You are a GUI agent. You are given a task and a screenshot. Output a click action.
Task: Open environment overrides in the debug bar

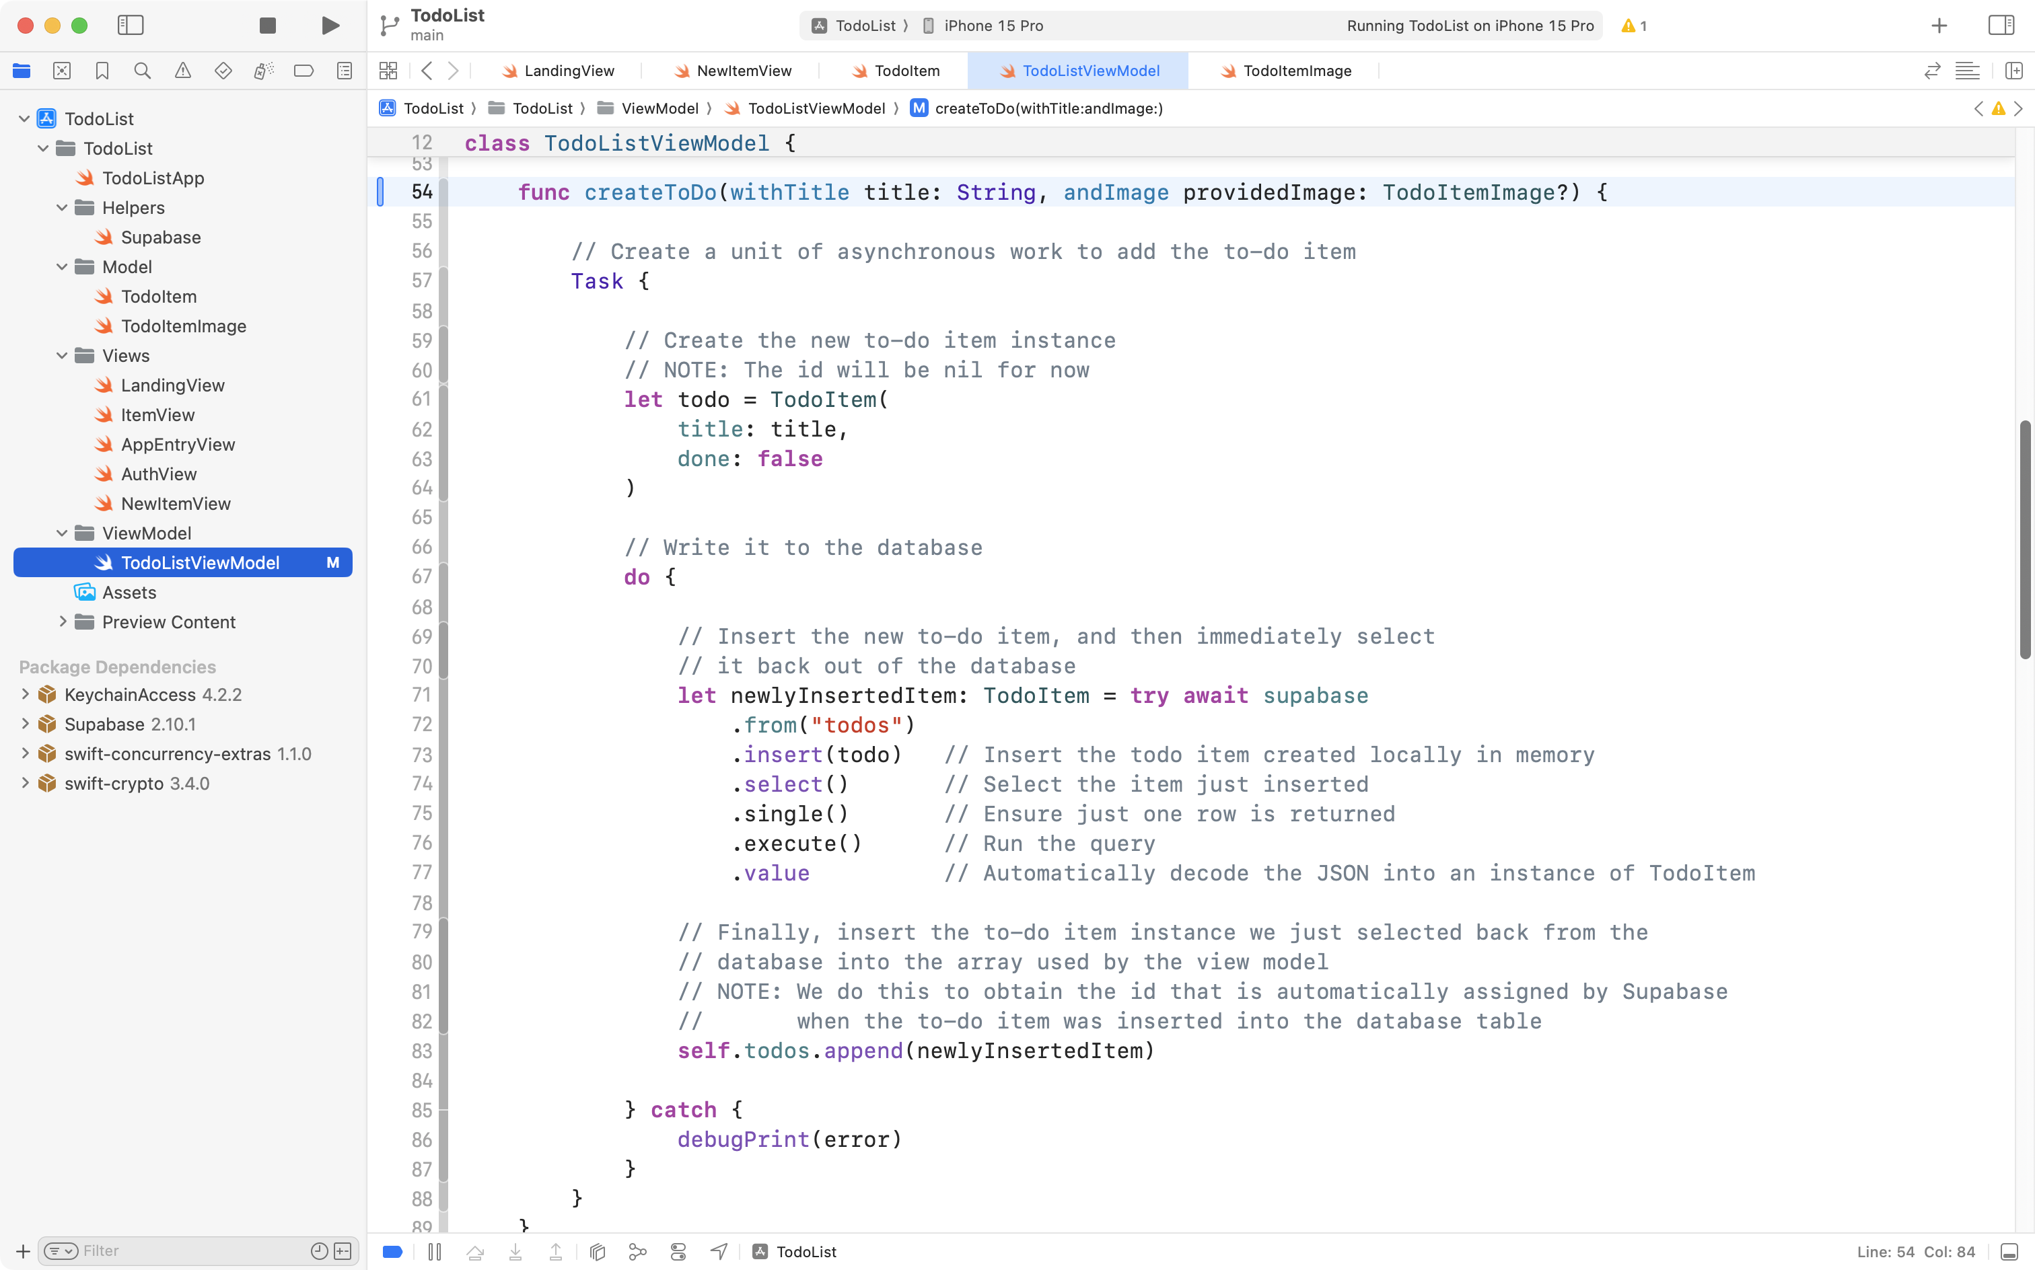(678, 1250)
